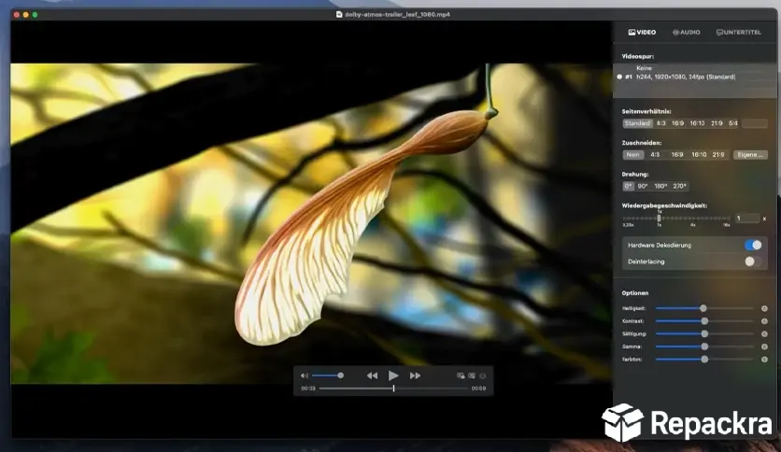The height and width of the screenshot is (452, 781).
Task: Reset brightness (Helligkeit) with its round icon
Action: [764, 308]
